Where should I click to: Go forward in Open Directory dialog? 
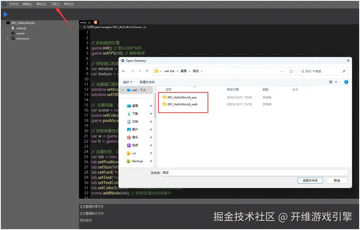132,71
